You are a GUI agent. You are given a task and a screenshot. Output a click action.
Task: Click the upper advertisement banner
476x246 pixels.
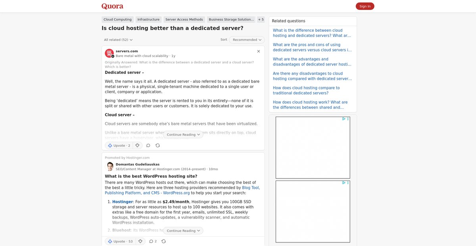click(313, 148)
